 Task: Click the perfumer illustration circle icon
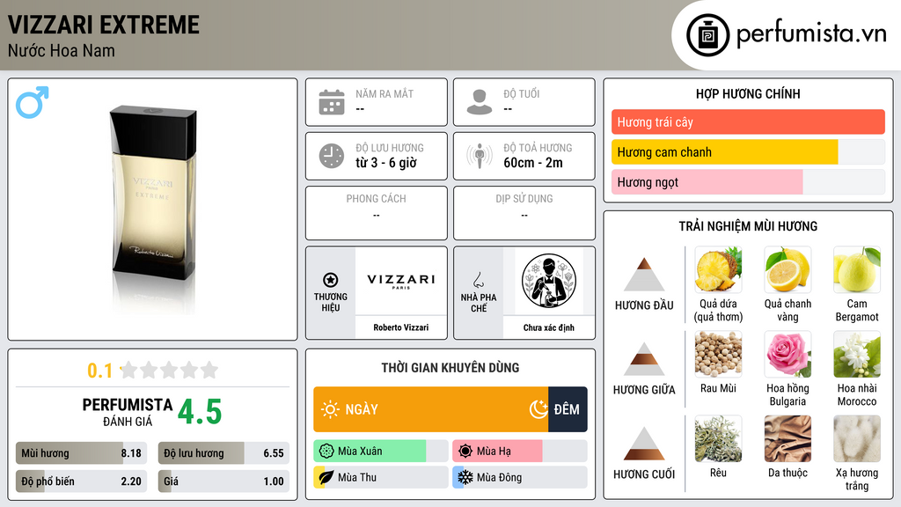click(x=549, y=281)
